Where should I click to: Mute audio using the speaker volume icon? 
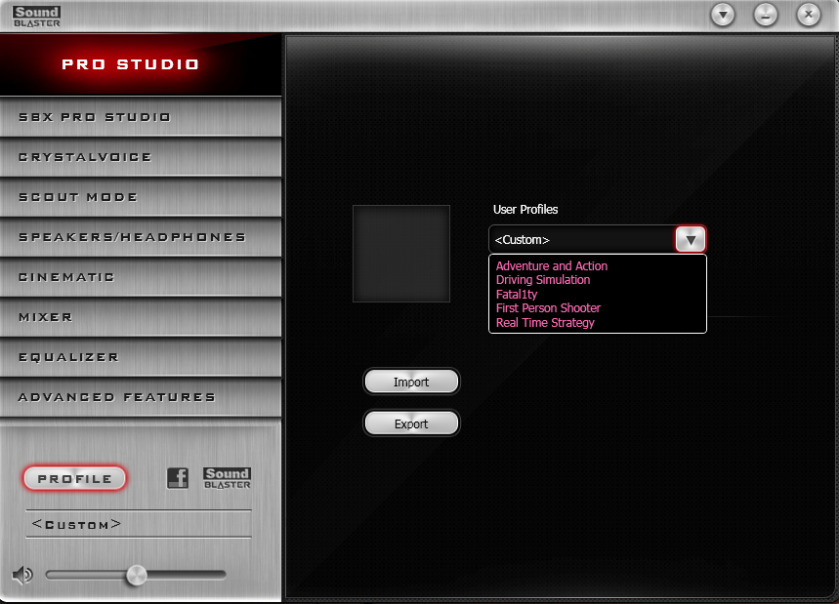click(22, 575)
